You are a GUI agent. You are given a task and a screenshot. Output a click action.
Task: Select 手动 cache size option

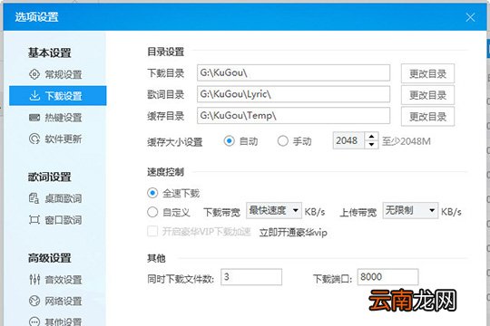[x=282, y=141]
